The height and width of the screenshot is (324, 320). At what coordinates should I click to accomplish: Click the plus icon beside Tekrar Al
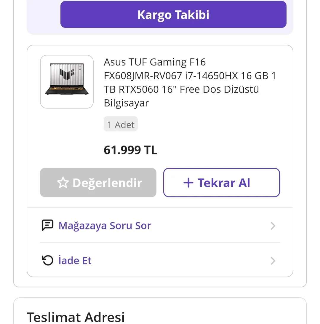coord(188,183)
